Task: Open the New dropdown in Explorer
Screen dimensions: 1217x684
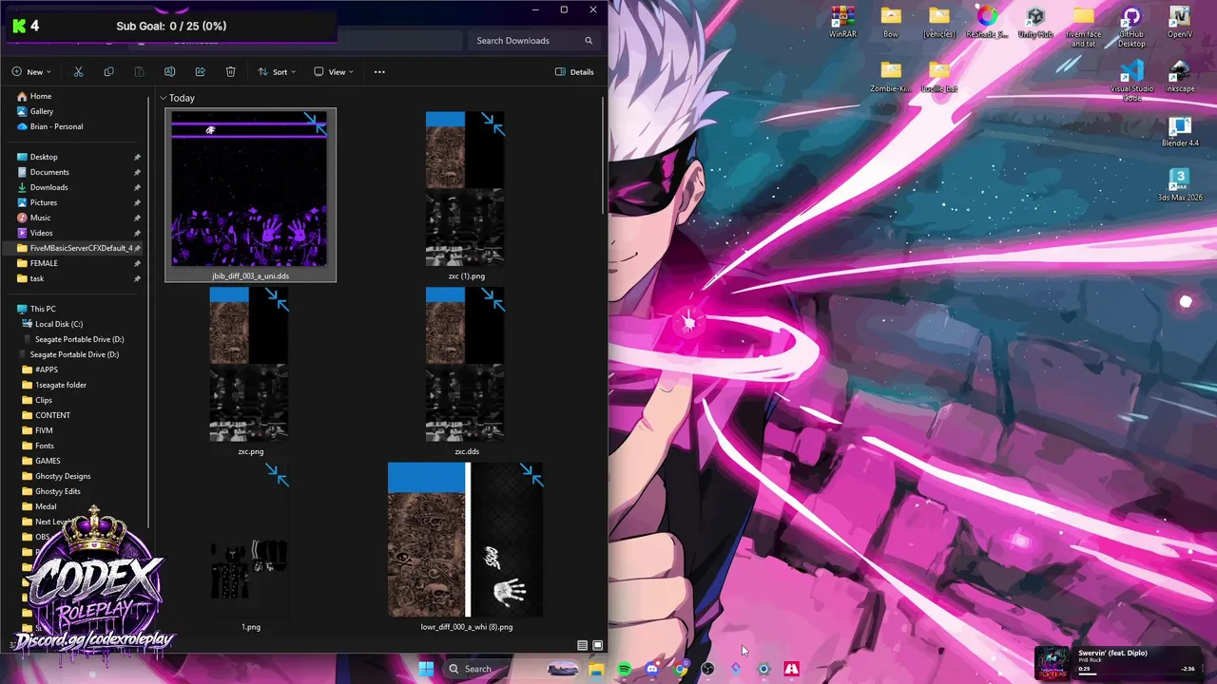Action: pos(31,72)
